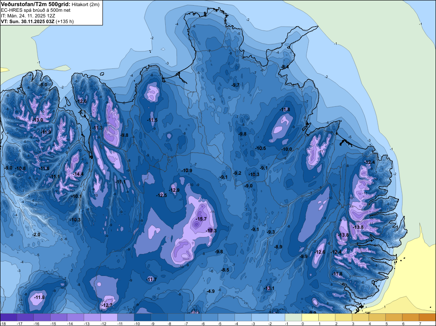
Task: Click the valid time 'VT: Sun. 30.11.2025 03Z'
Action: tap(27, 21)
